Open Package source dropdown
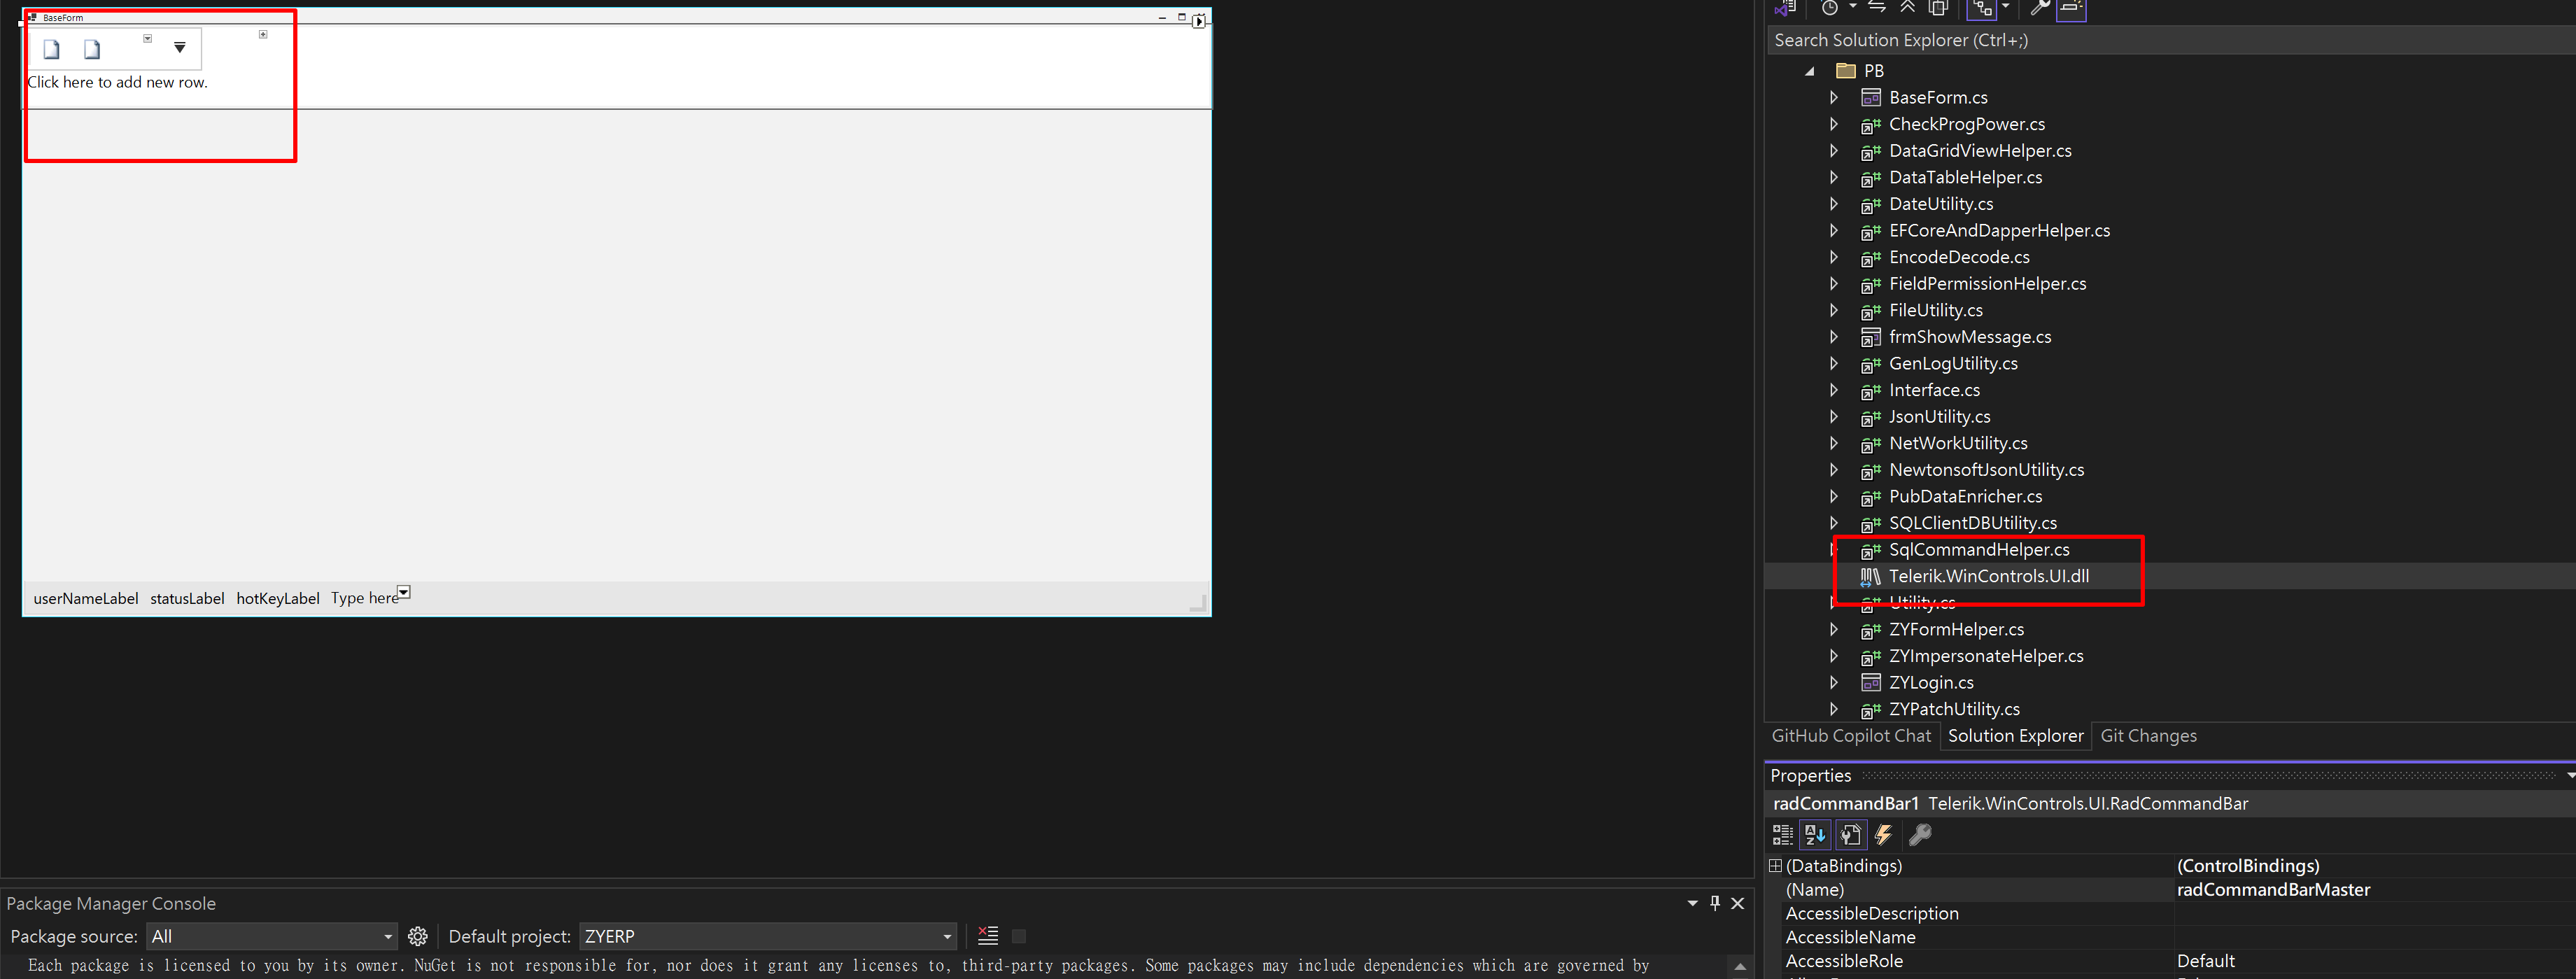2576x979 pixels. (x=388, y=937)
